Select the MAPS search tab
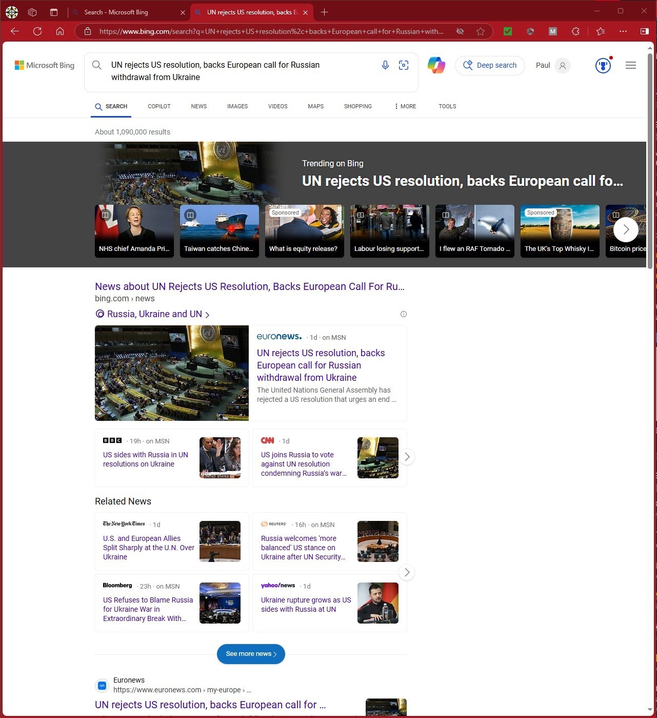This screenshot has width=657, height=718. [316, 106]
